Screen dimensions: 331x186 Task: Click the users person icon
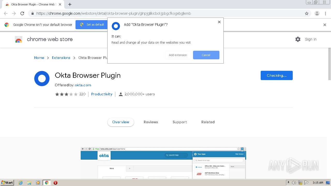pos(121,94)
